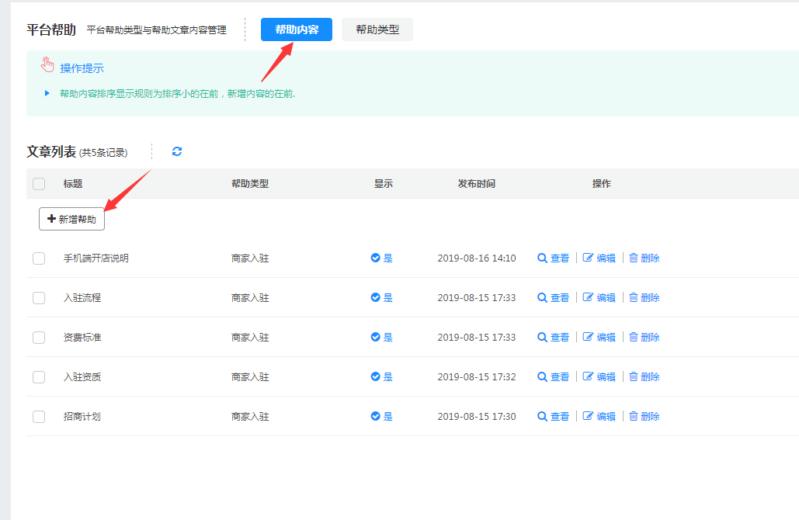This screenshot has width=799, height=520.
Task: Click view magnifier icon for 手机端开店说明
Action: click(542, 258)
